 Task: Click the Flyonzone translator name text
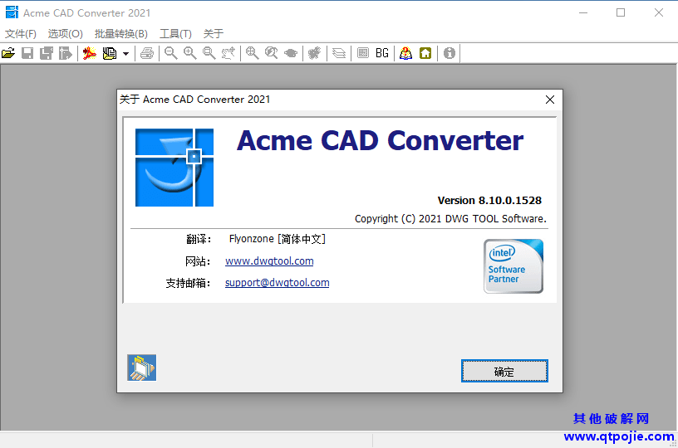[x=251, y=239]
